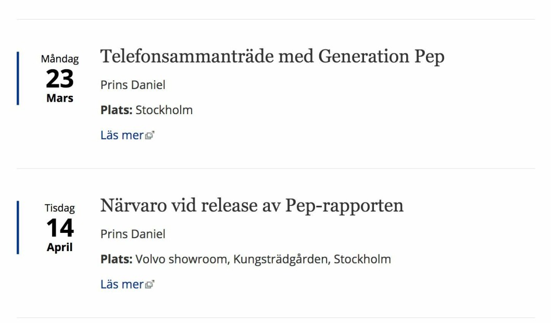Click the blue vertical bar beside 23 Mars
The image size is (551, 323).
pos(18,78)
